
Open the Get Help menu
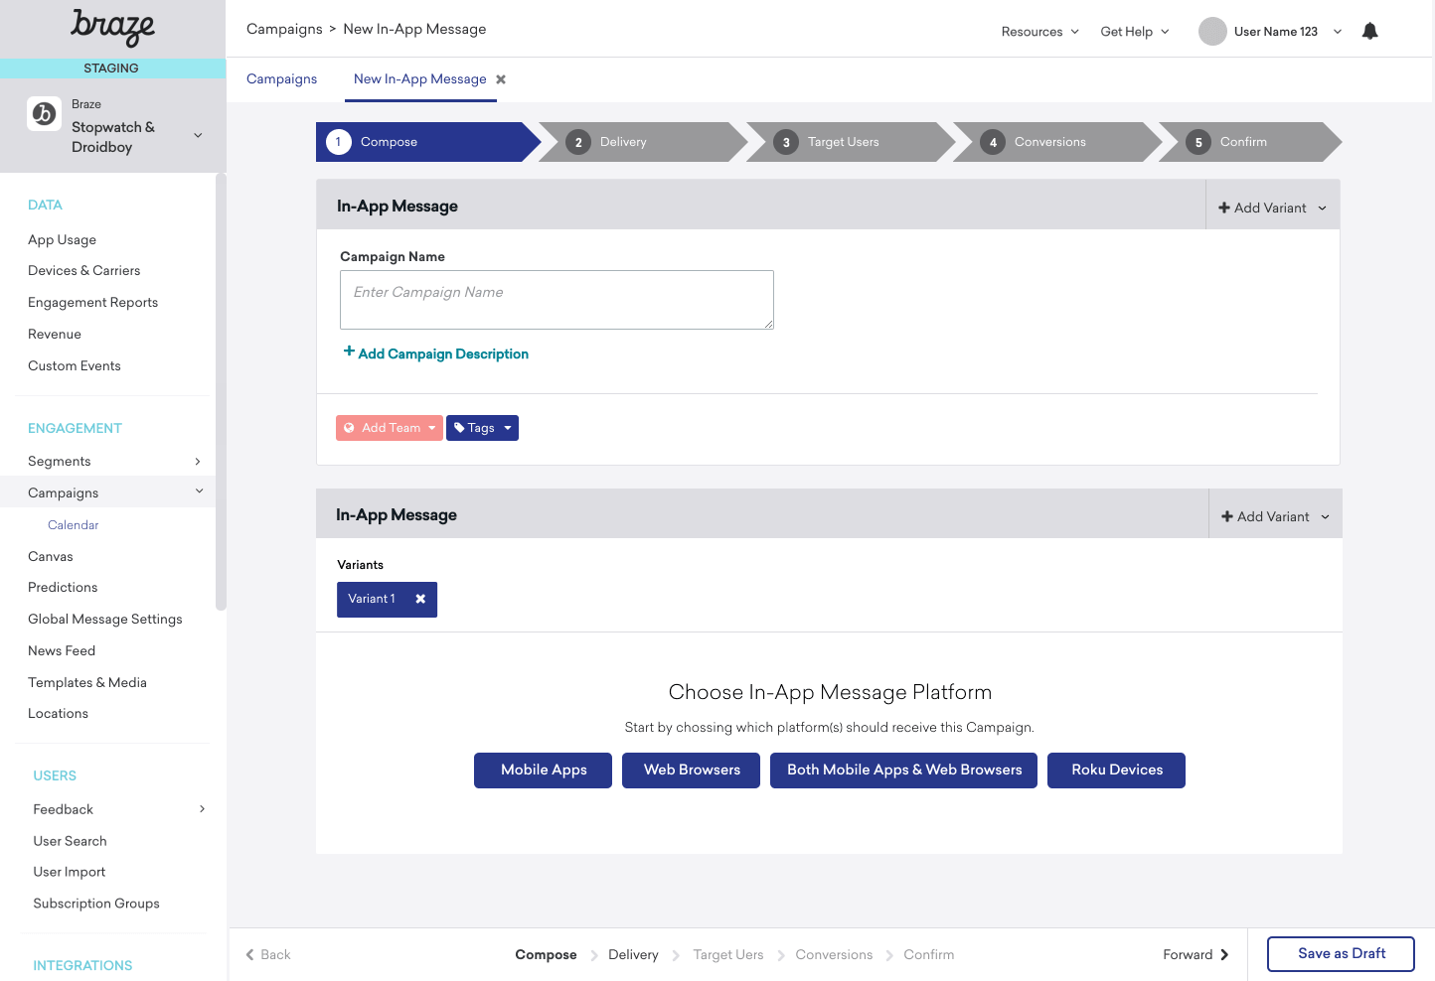[1134, 32]
